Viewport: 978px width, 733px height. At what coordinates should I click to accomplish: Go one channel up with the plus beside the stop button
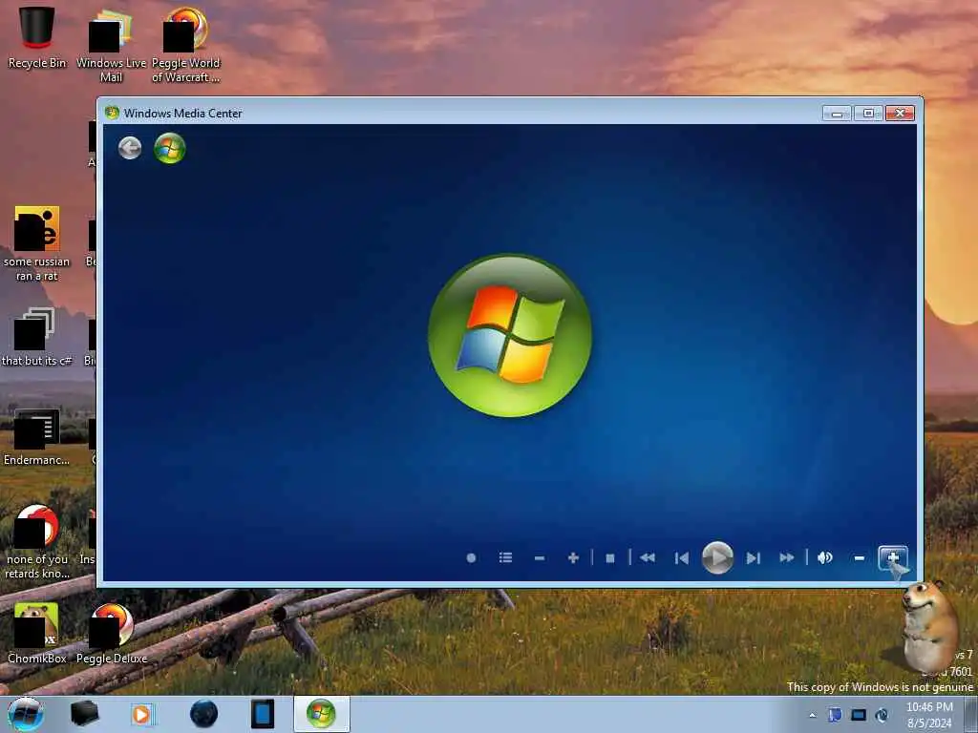coord(573,557)
